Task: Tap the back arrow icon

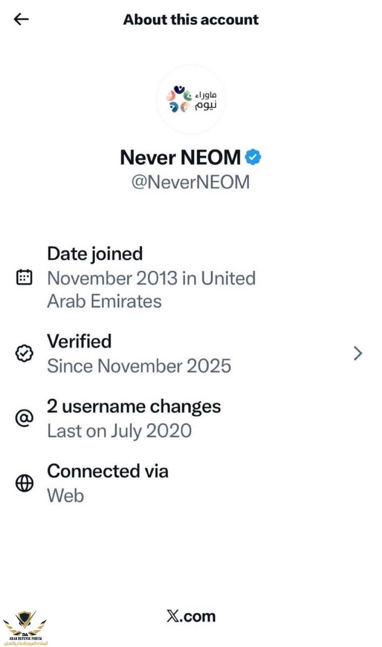Action: 22,19
